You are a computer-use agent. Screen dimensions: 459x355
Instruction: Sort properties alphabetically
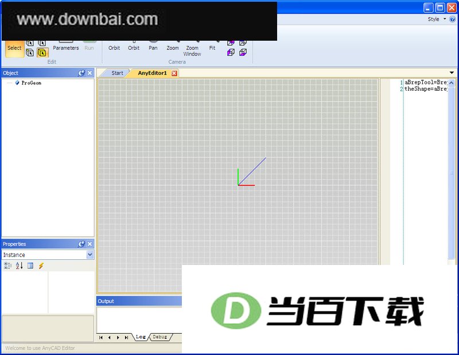[x=19, y=266]
